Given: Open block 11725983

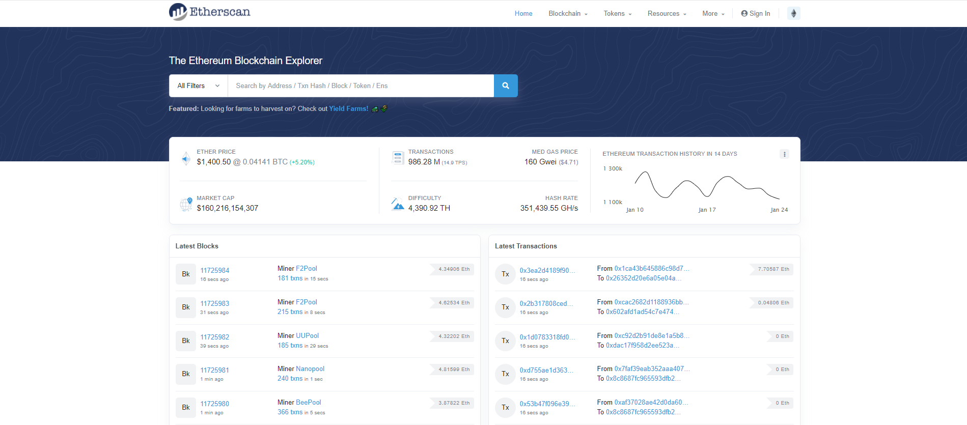Looking at the screenshot, I should [x=214, y=303].
